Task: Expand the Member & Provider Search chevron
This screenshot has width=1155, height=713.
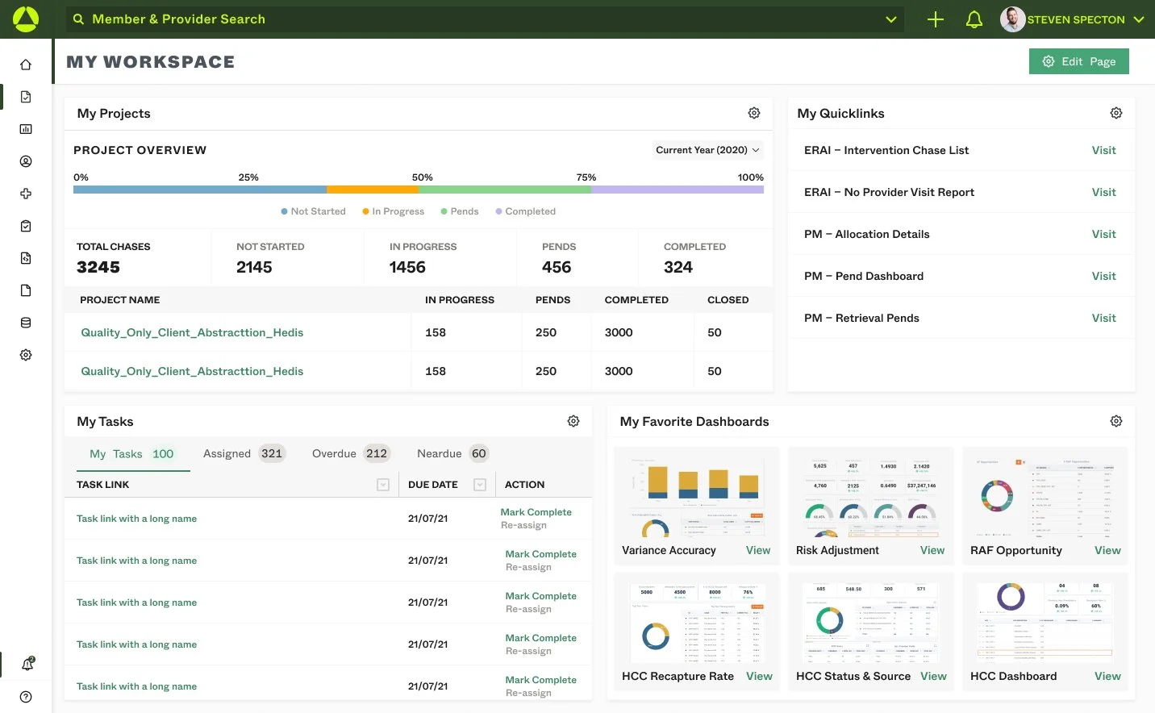Action: 891,19
